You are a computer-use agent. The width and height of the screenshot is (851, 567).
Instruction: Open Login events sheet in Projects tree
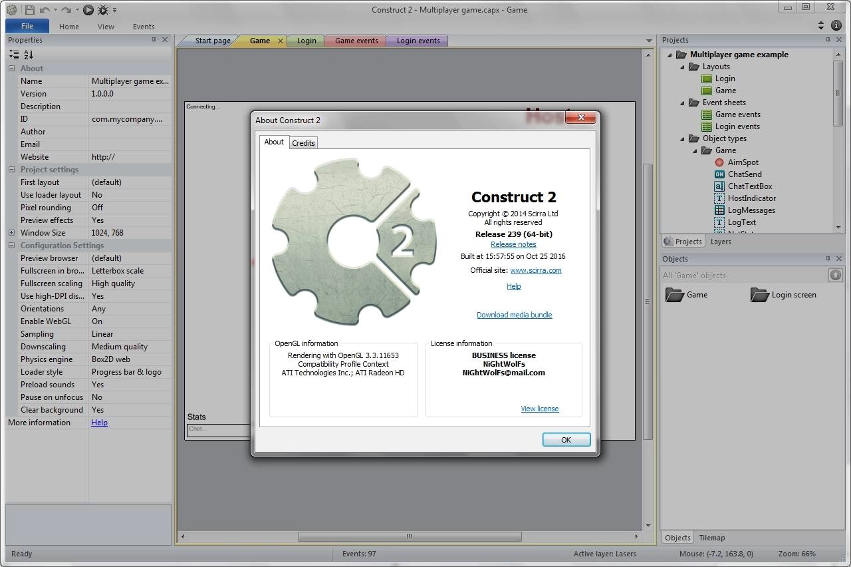click(x=737, y=126)
